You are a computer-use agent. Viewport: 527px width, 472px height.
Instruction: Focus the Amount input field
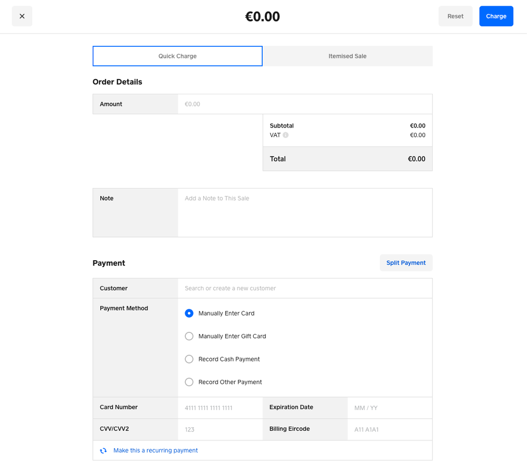(304, 104)
